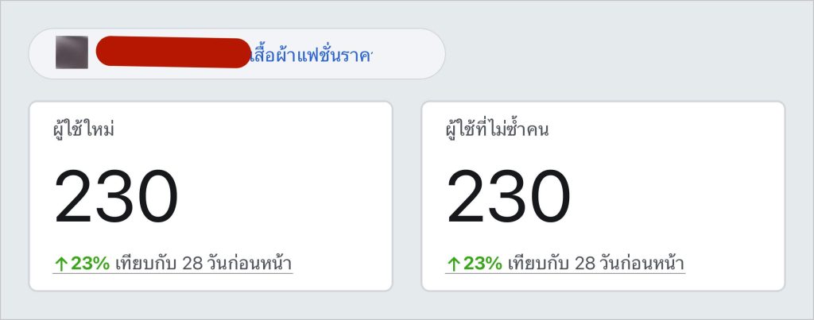Click the 230 value in ผู้ใช้ที่ไม่ซ้ำคน card

pos(509,197)
